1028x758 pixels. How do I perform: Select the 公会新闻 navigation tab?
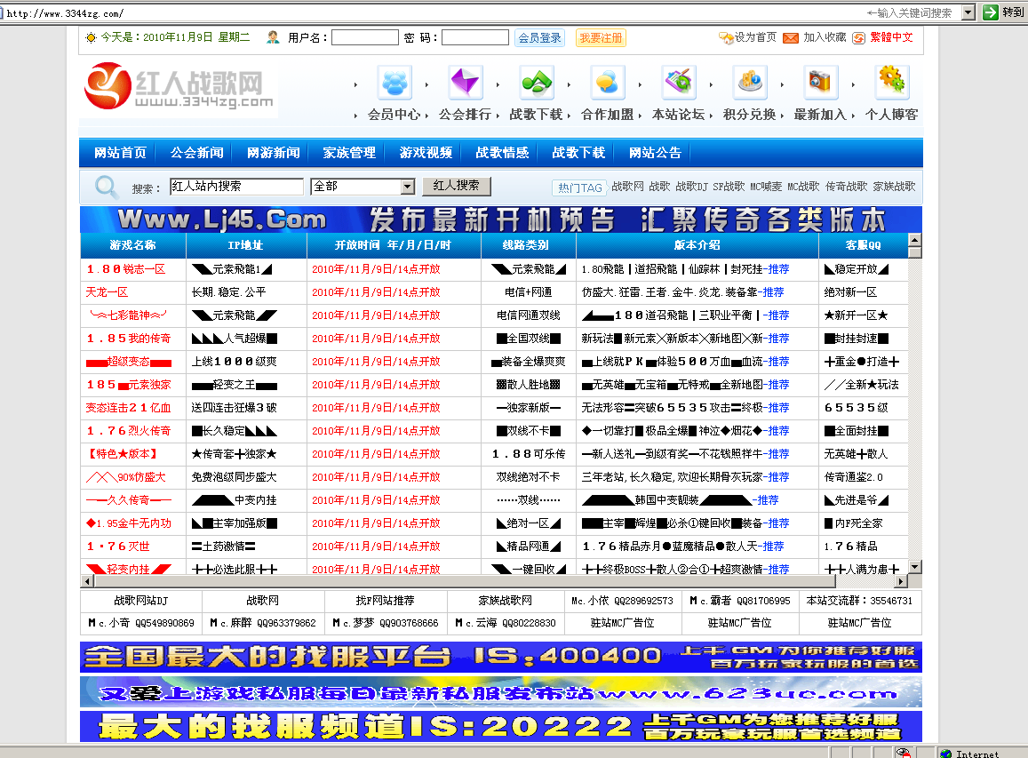(x=197, y=153)
